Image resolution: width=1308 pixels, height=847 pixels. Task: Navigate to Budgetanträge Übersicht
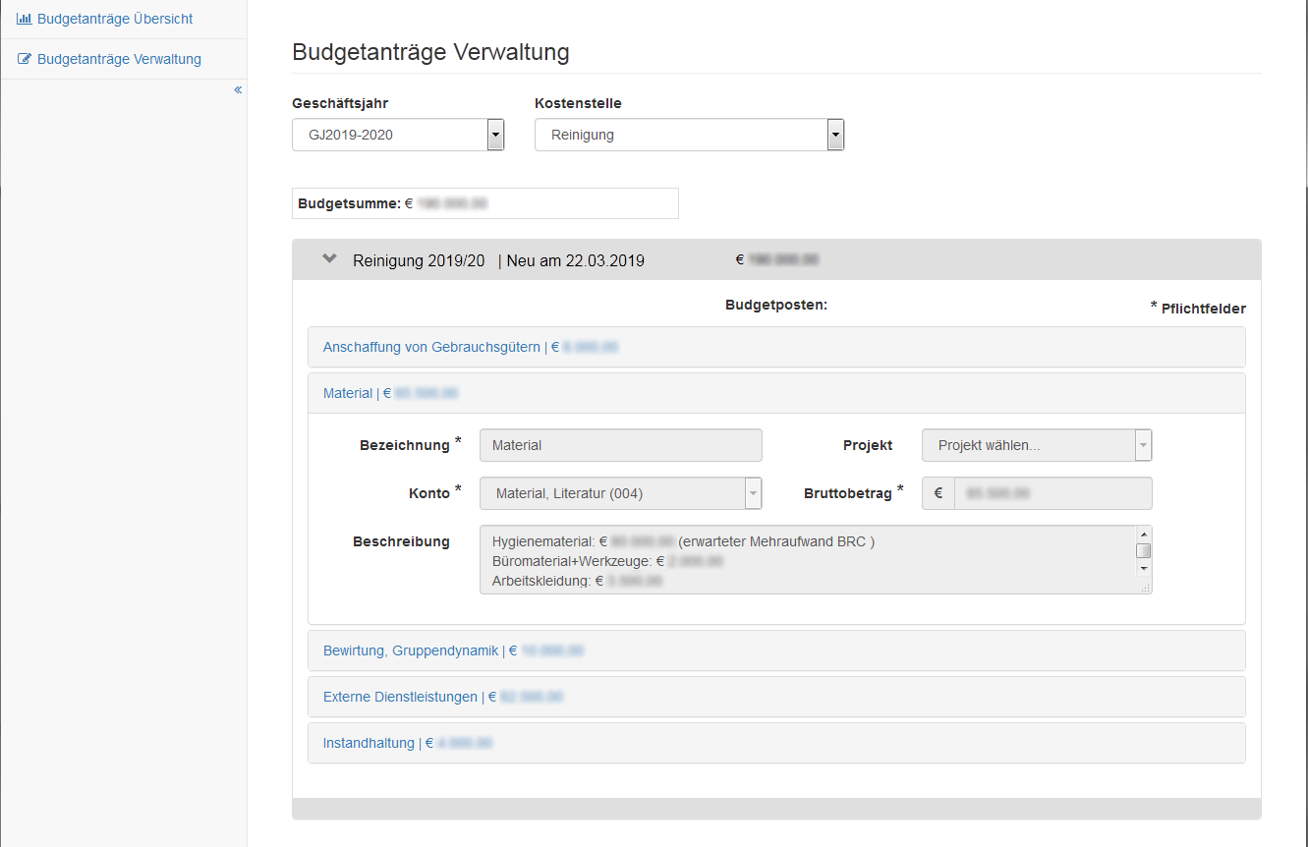113,18
